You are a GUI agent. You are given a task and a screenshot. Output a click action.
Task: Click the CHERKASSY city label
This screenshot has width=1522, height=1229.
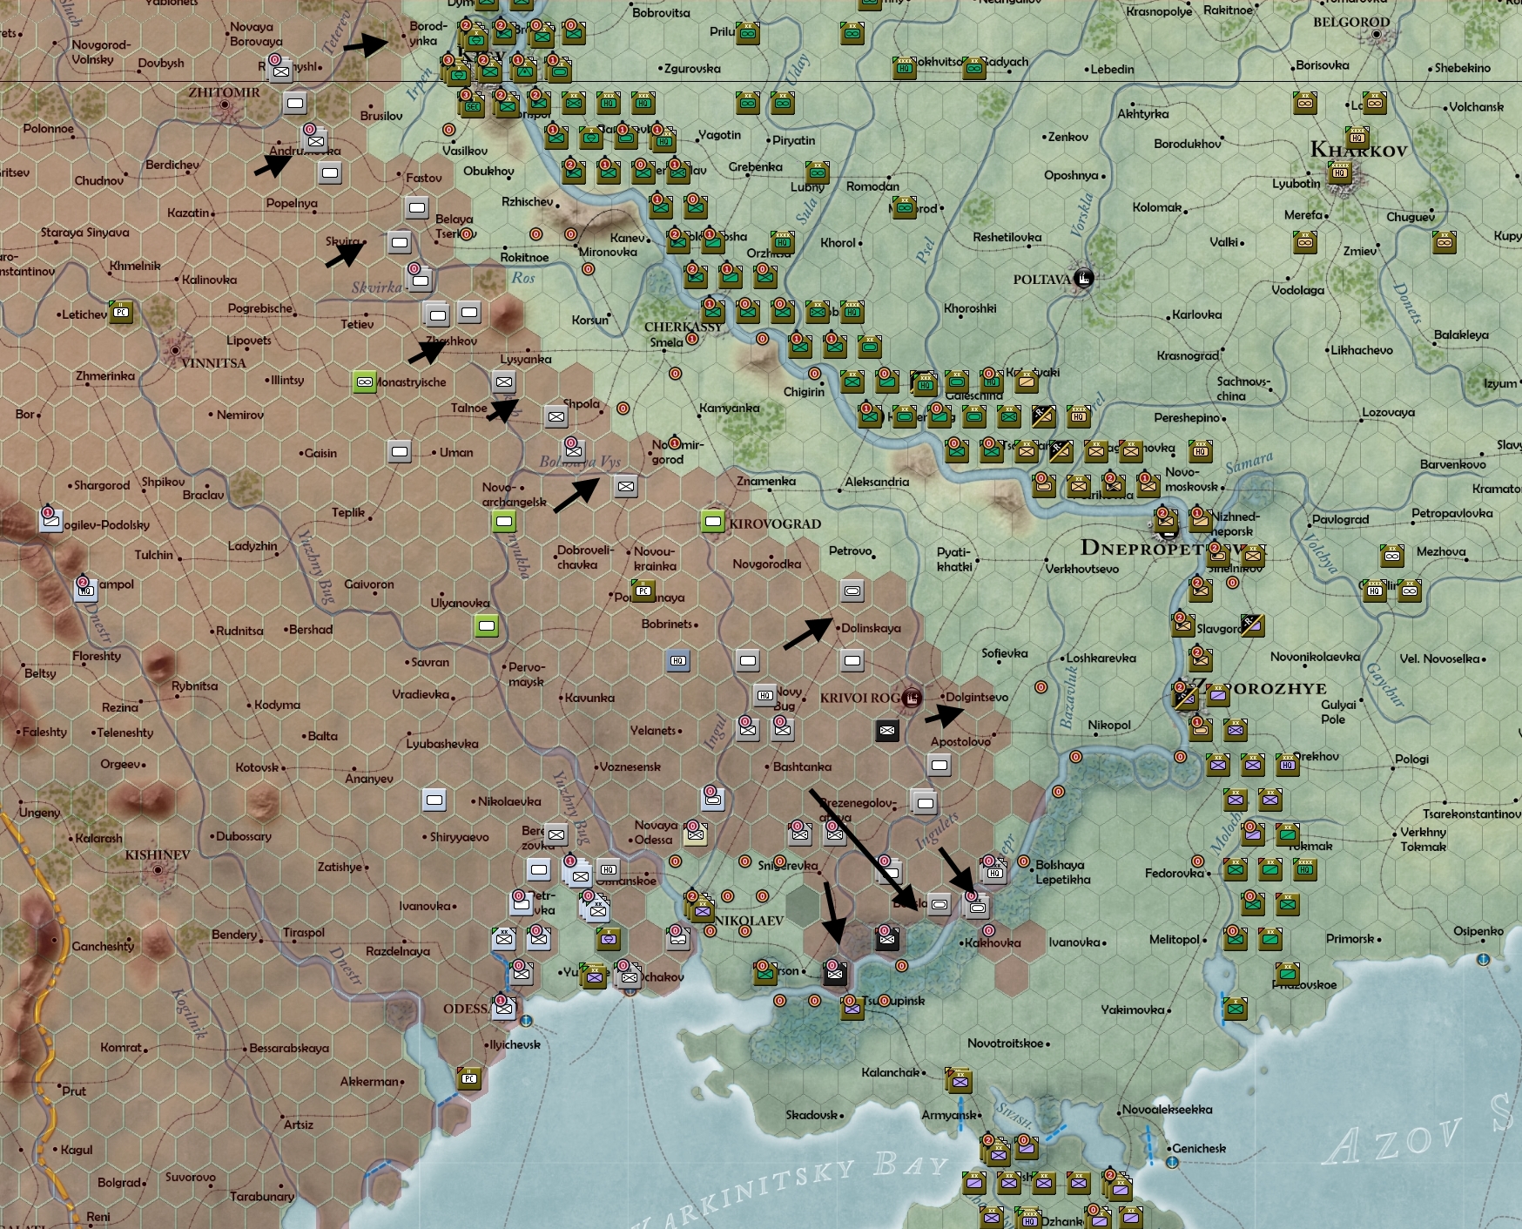(684, 327)
